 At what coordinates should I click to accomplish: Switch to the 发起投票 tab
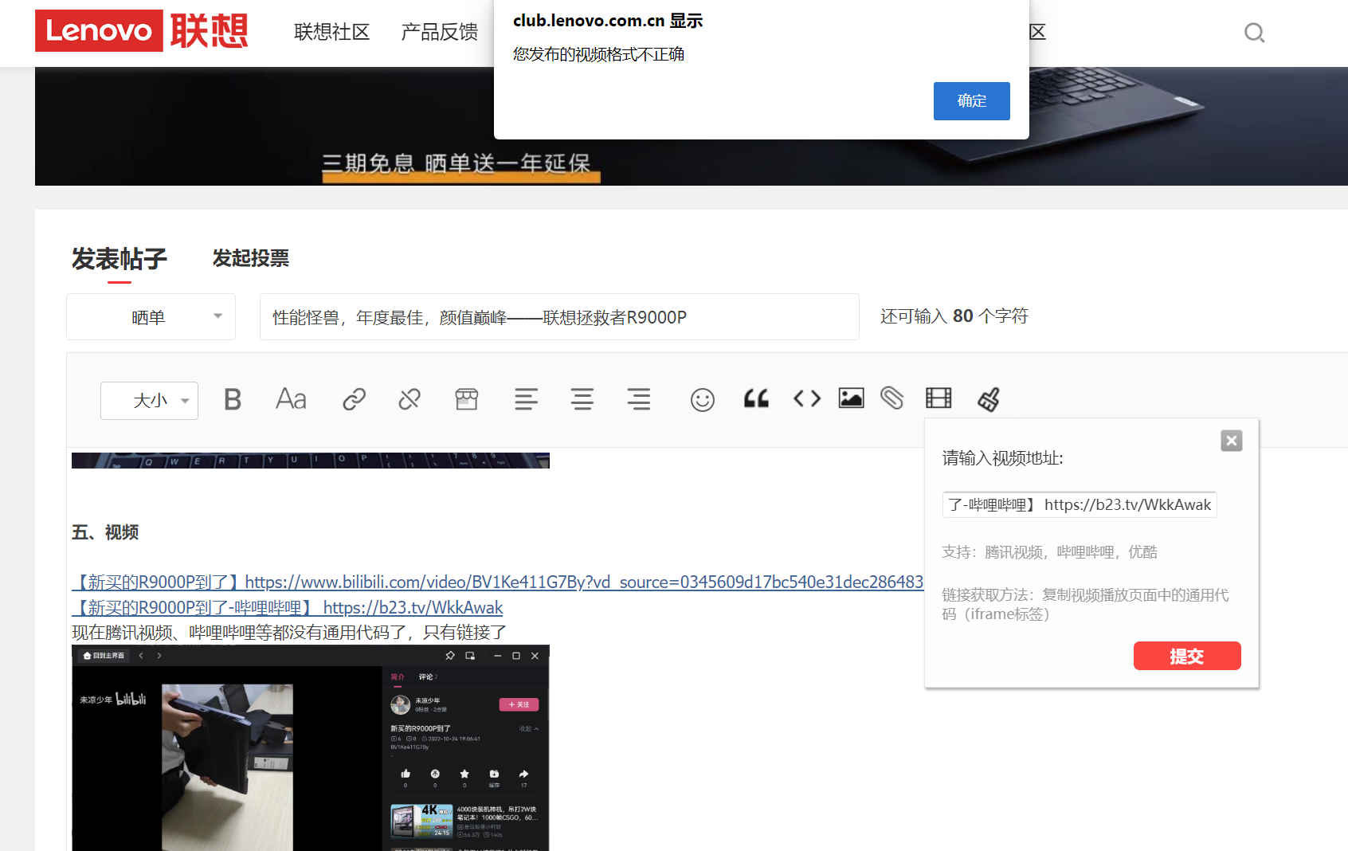tap(251, 258)
